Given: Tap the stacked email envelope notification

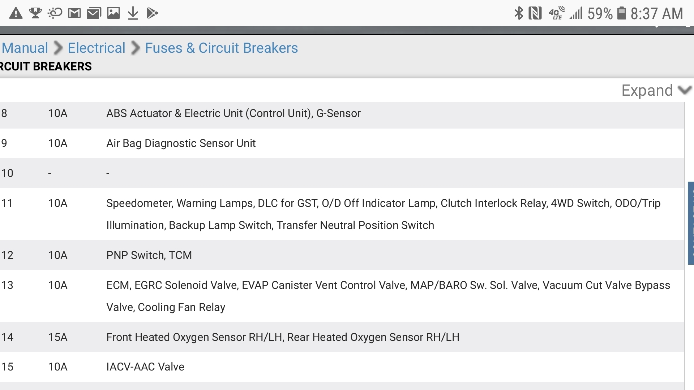Looking at the screenshot, I should (94, 13).
